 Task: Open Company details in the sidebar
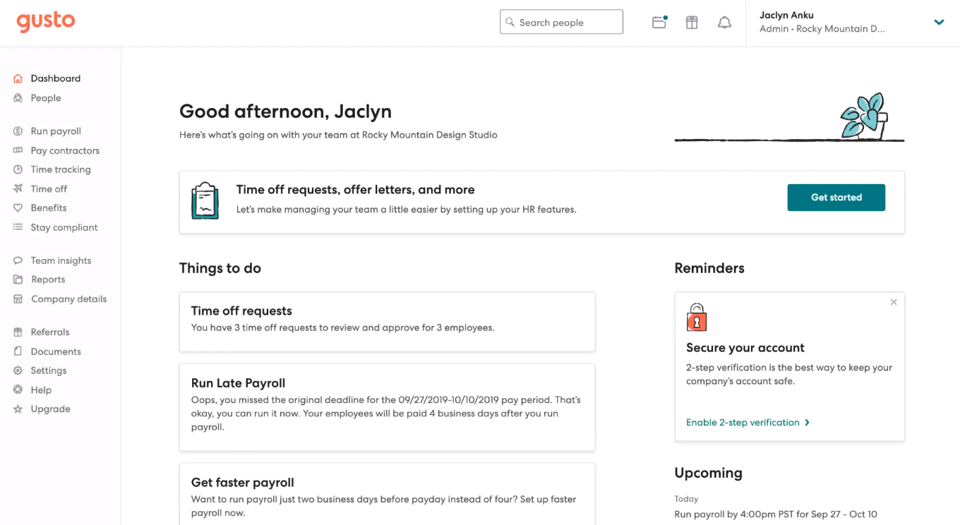[x=68, y=299]
